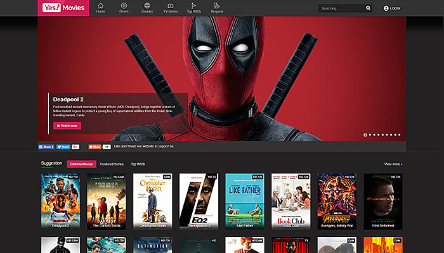Open the Genre menu
This screenshot has height=253, width=444.
pyautogui.click(x=124, y=8)
